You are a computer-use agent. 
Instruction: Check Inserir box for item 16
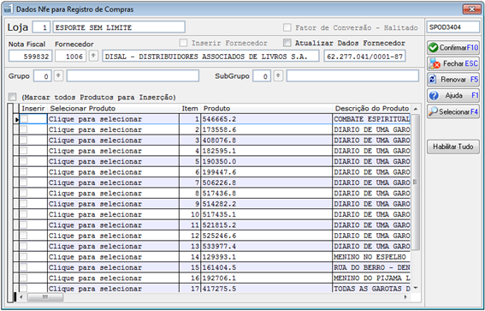(24, 278)
